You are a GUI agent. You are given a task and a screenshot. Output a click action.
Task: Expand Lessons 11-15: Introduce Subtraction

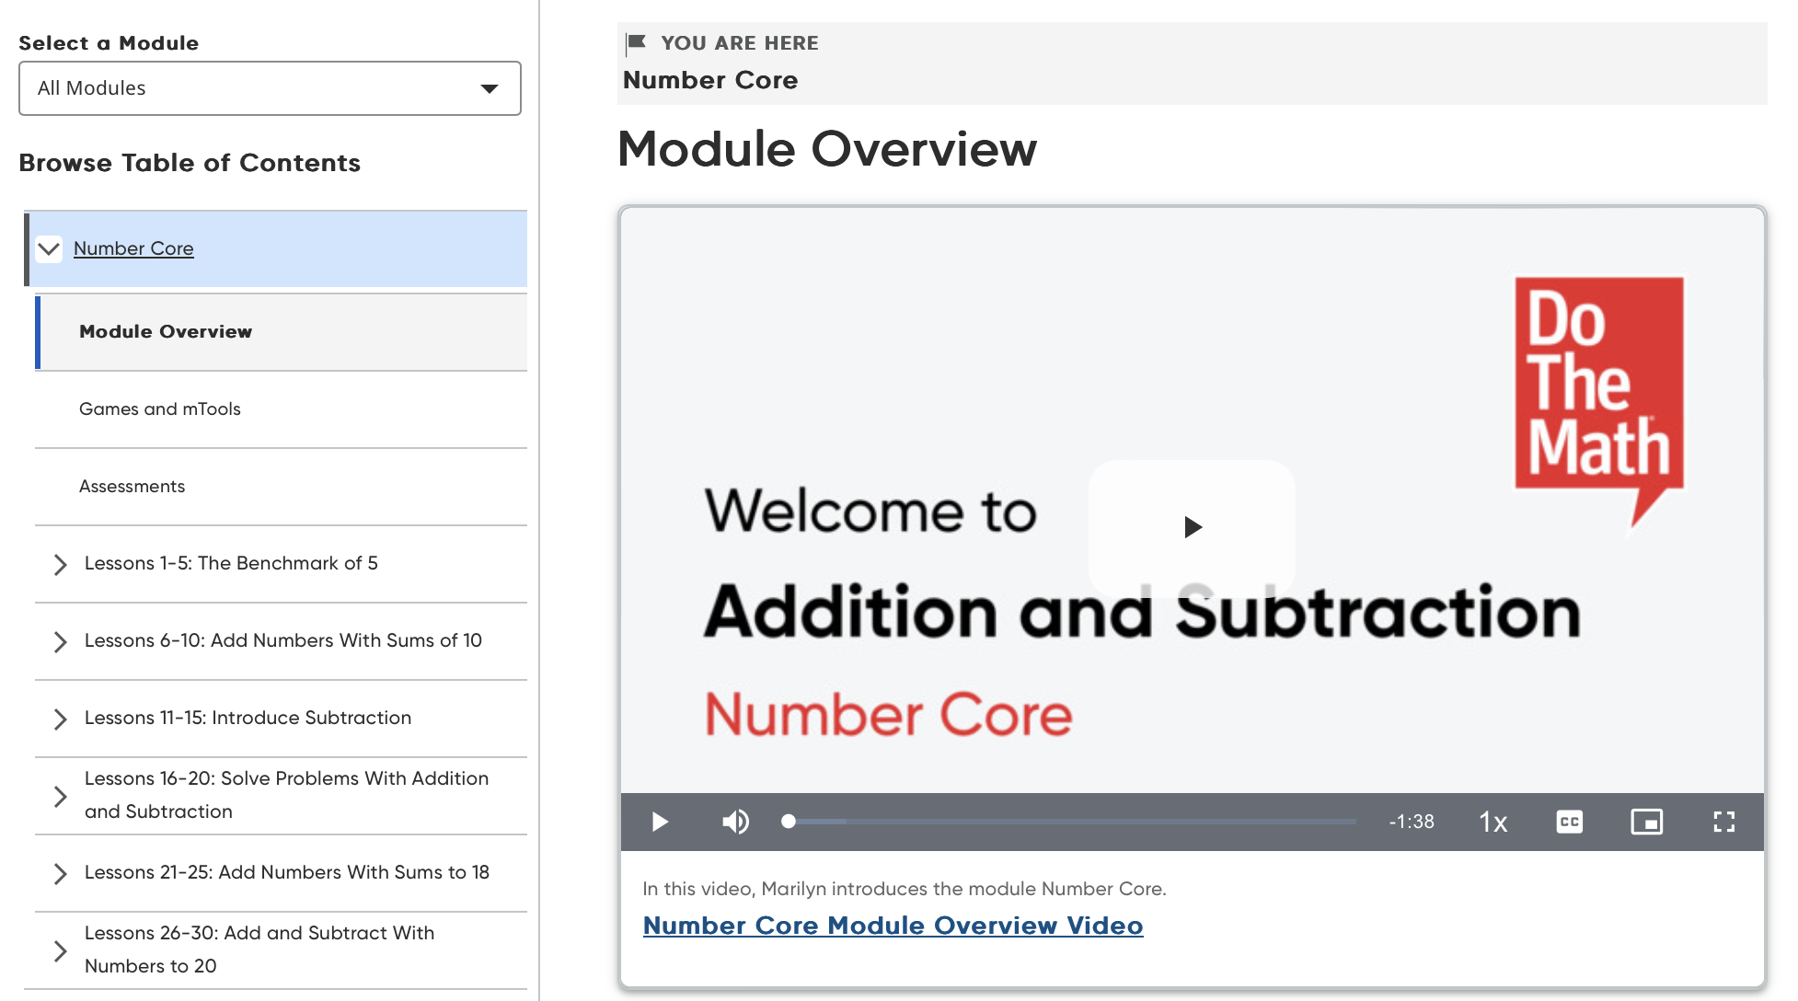pos(61,719)
